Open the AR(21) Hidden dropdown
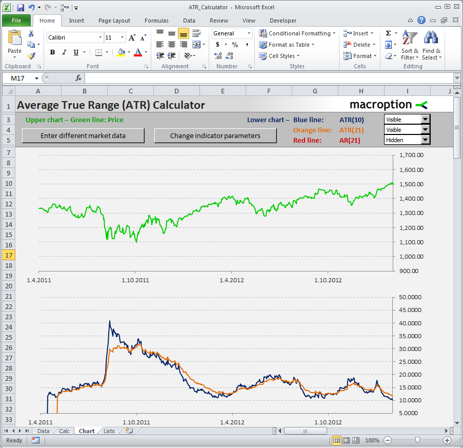Viewport: 463px width, 448px height. (425, 140)
